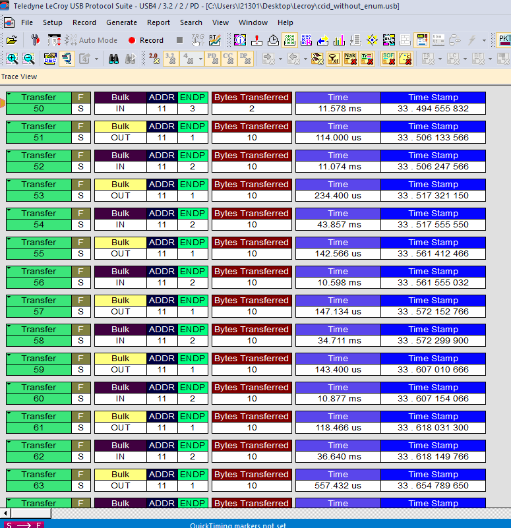The height and width of the screenshot is (528, 511).
Task: Expand Transfer 50 triangle
Action: click(x=9, y=94)
